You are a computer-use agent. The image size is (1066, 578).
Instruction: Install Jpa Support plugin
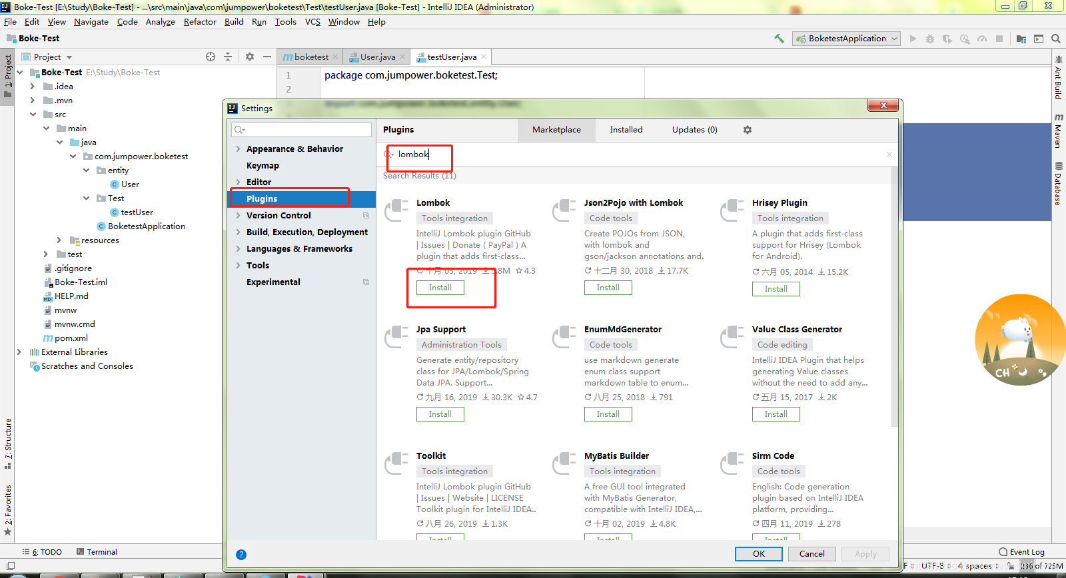[440, 414]
